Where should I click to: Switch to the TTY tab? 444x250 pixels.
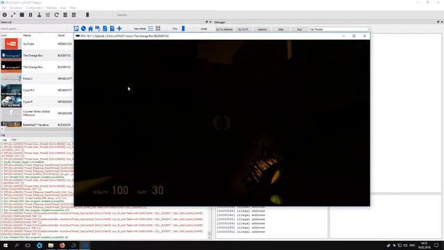[14, 140]
